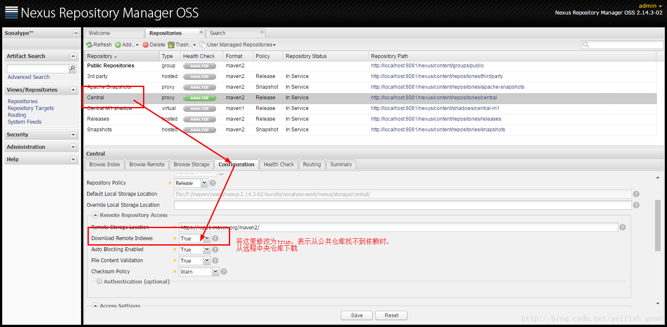Open the Summary tab

coord(341,165)
